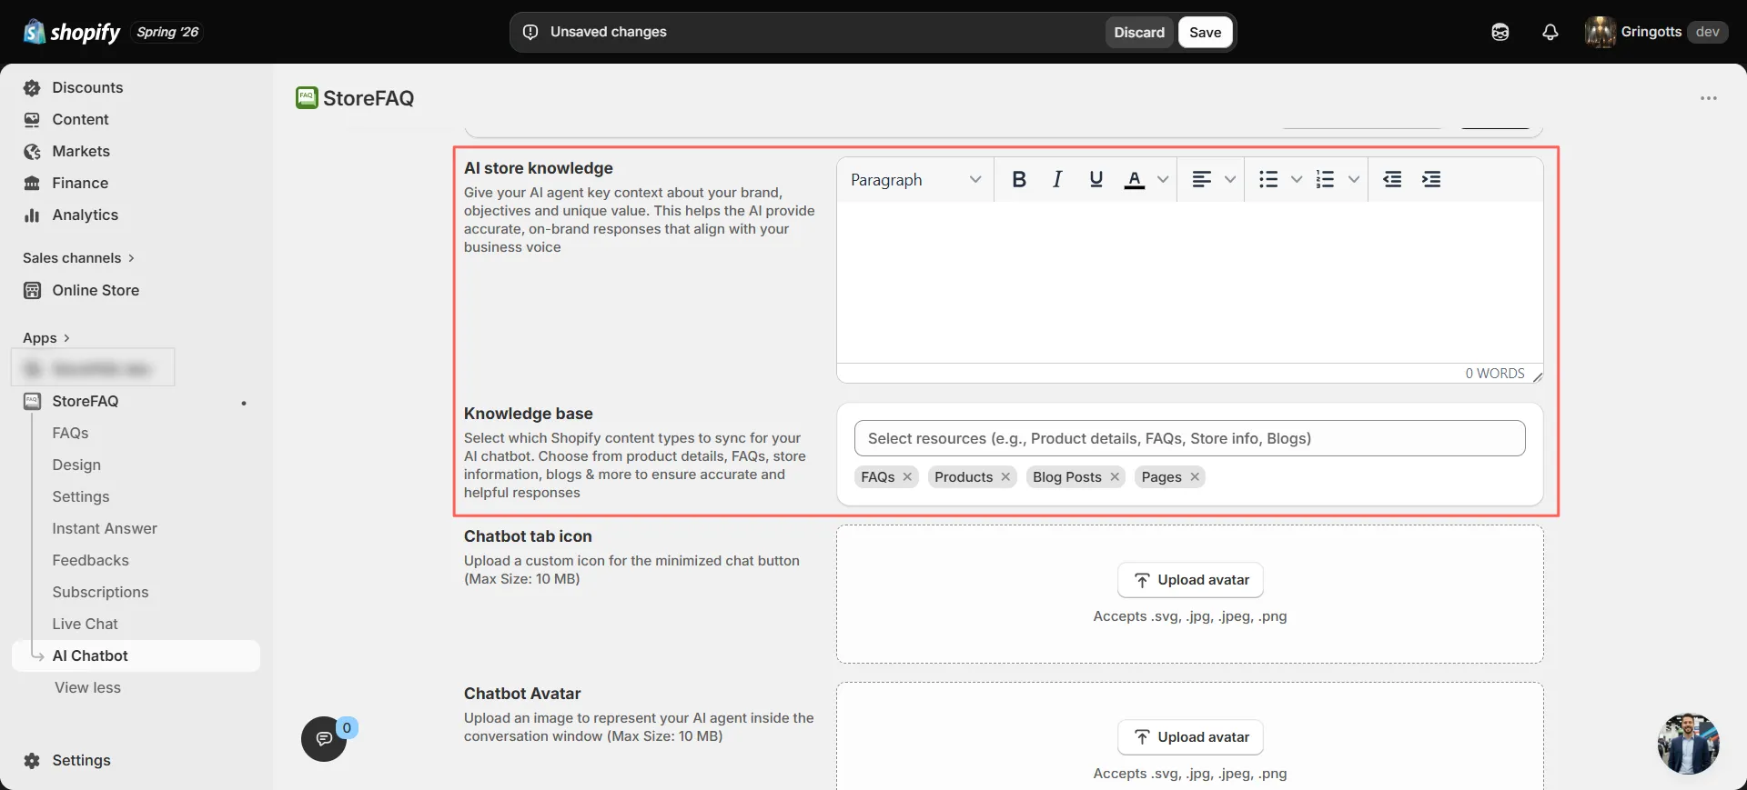Open Markets in the sidebar
1747x790 pixels.
click(x=81, y=151)
